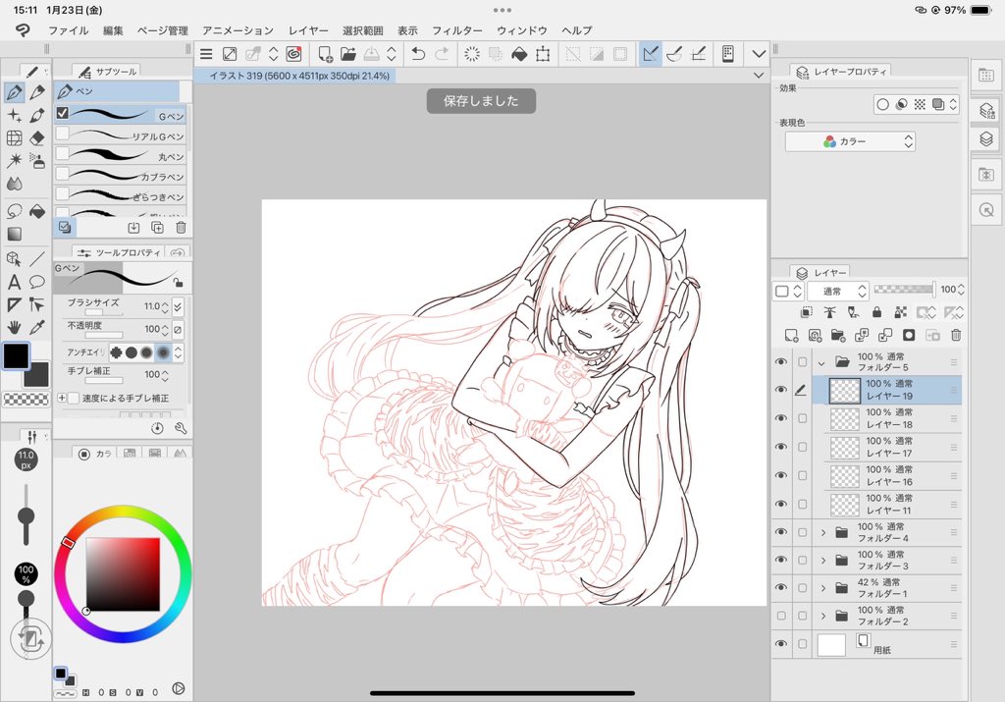Tick the checkbox next to レイヤー 16
Viewport: 1005px width, 702px height.
803,476
